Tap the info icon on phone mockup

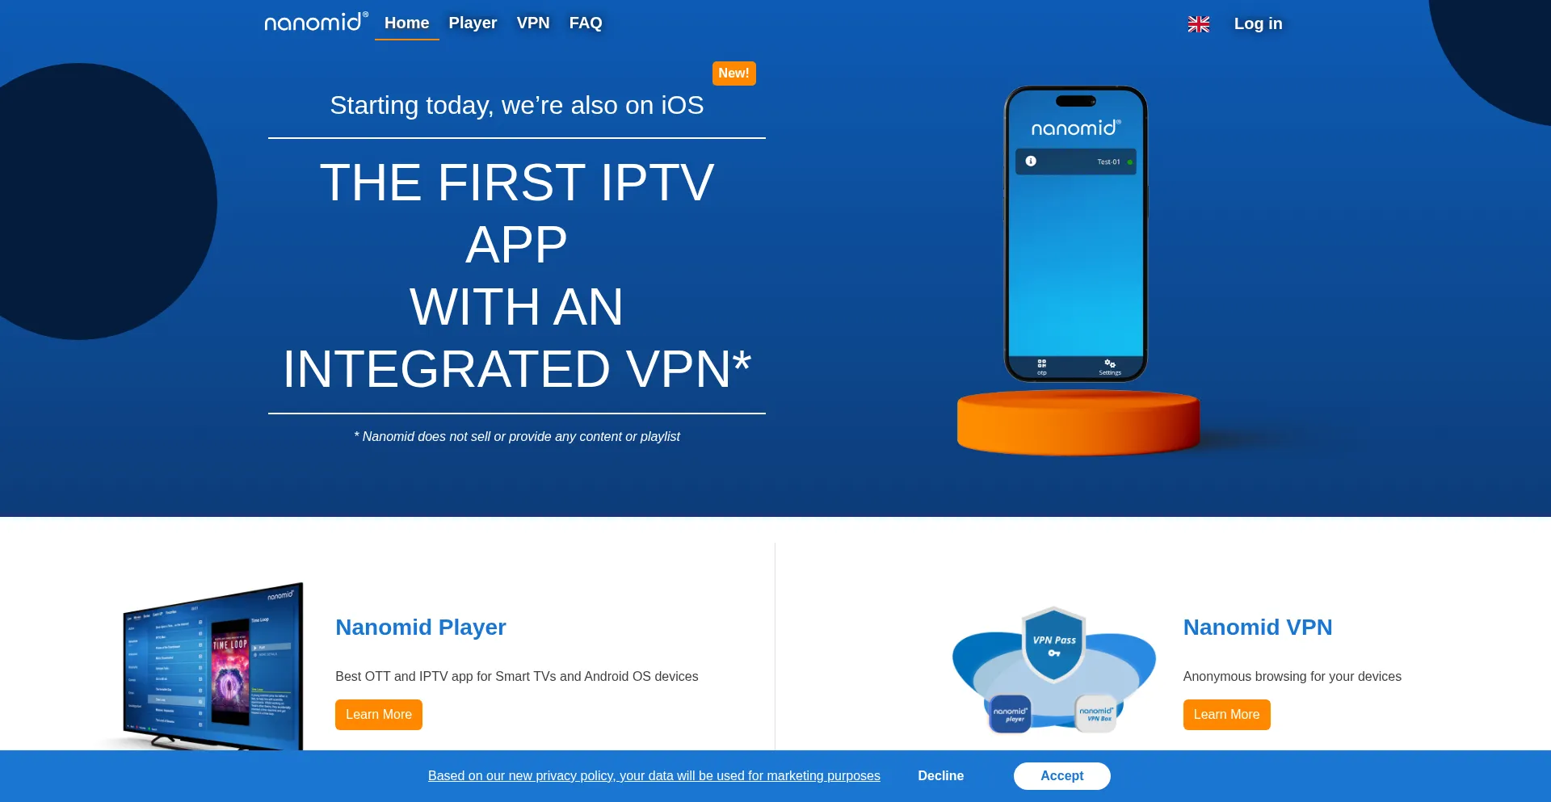[x=1031, y=162]
